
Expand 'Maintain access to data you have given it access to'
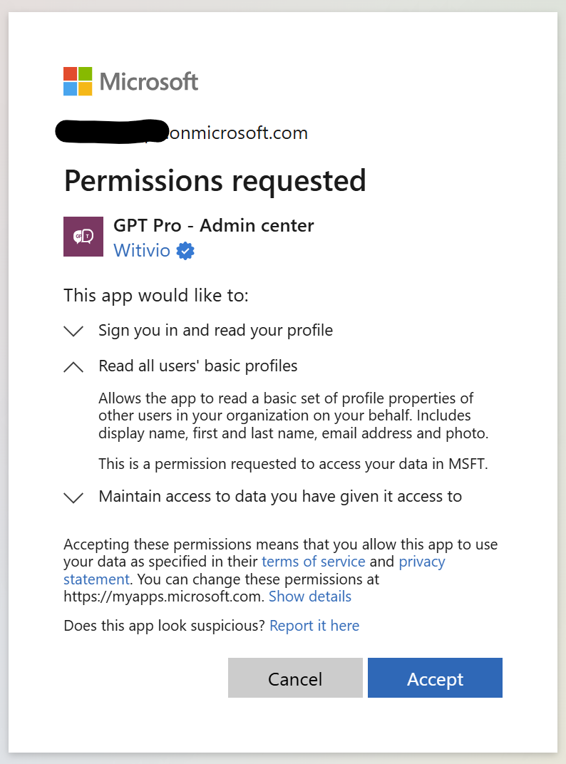[73, 497]
